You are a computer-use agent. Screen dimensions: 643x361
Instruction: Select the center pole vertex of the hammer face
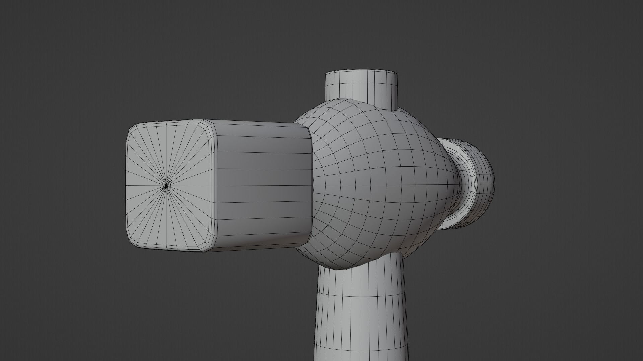[167, 185]
